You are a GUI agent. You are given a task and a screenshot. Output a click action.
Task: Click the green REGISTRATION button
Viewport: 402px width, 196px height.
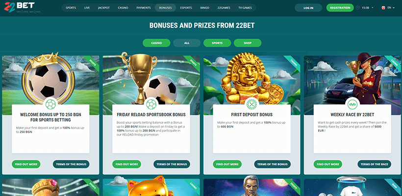[x=340, y=8]
